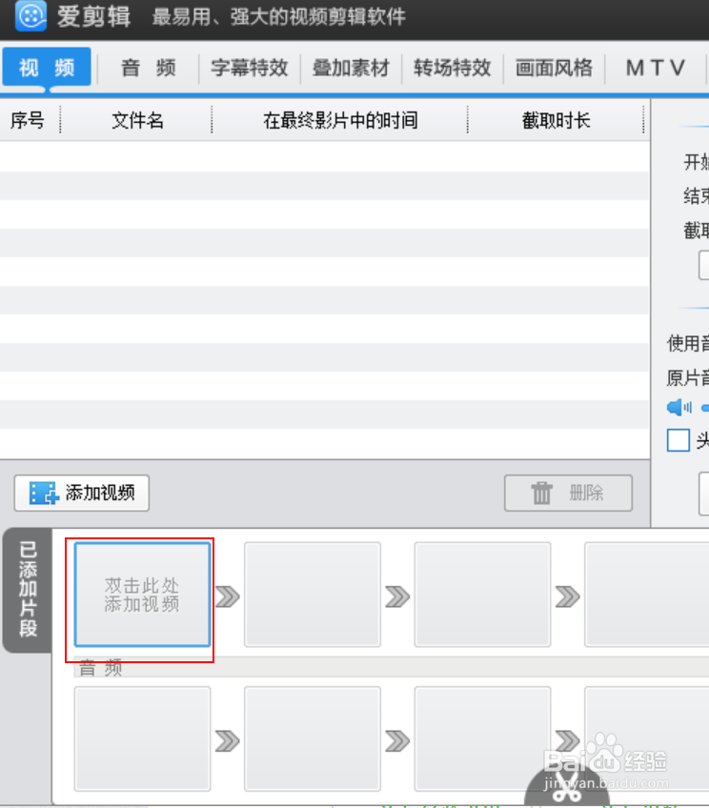Click the first empty audio clip slot

142,738
